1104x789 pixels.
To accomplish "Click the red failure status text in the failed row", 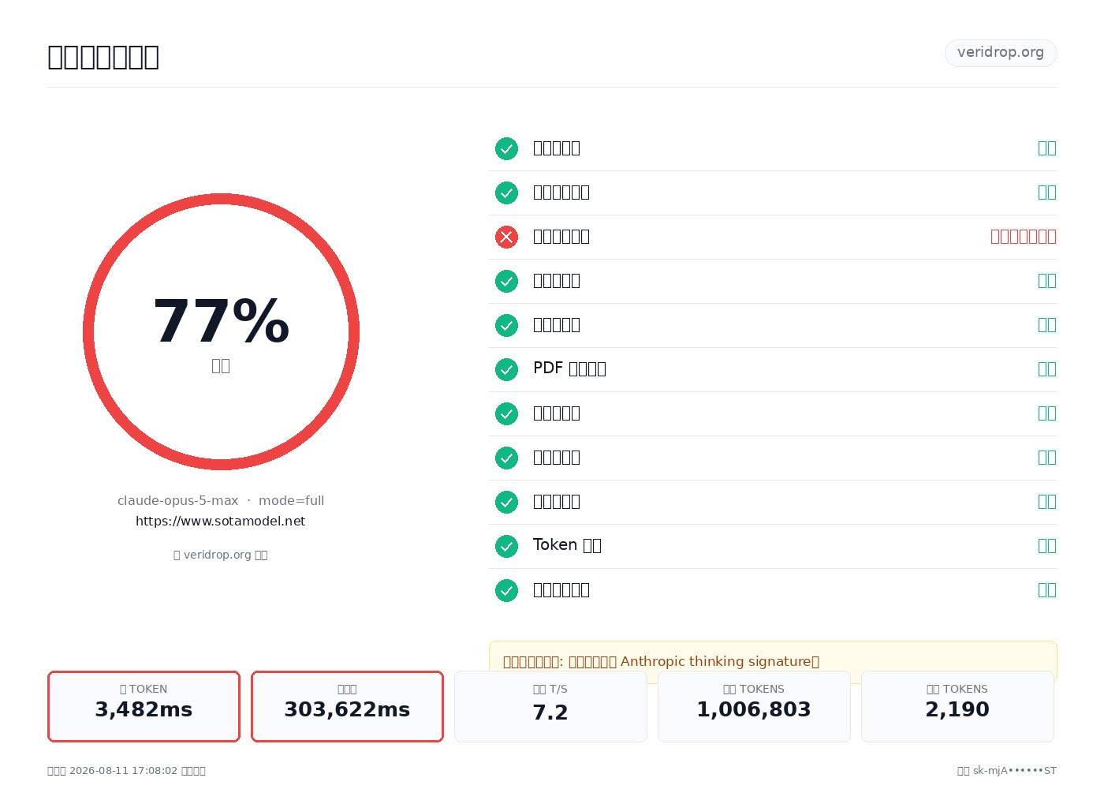I will tap(1024, 237).
